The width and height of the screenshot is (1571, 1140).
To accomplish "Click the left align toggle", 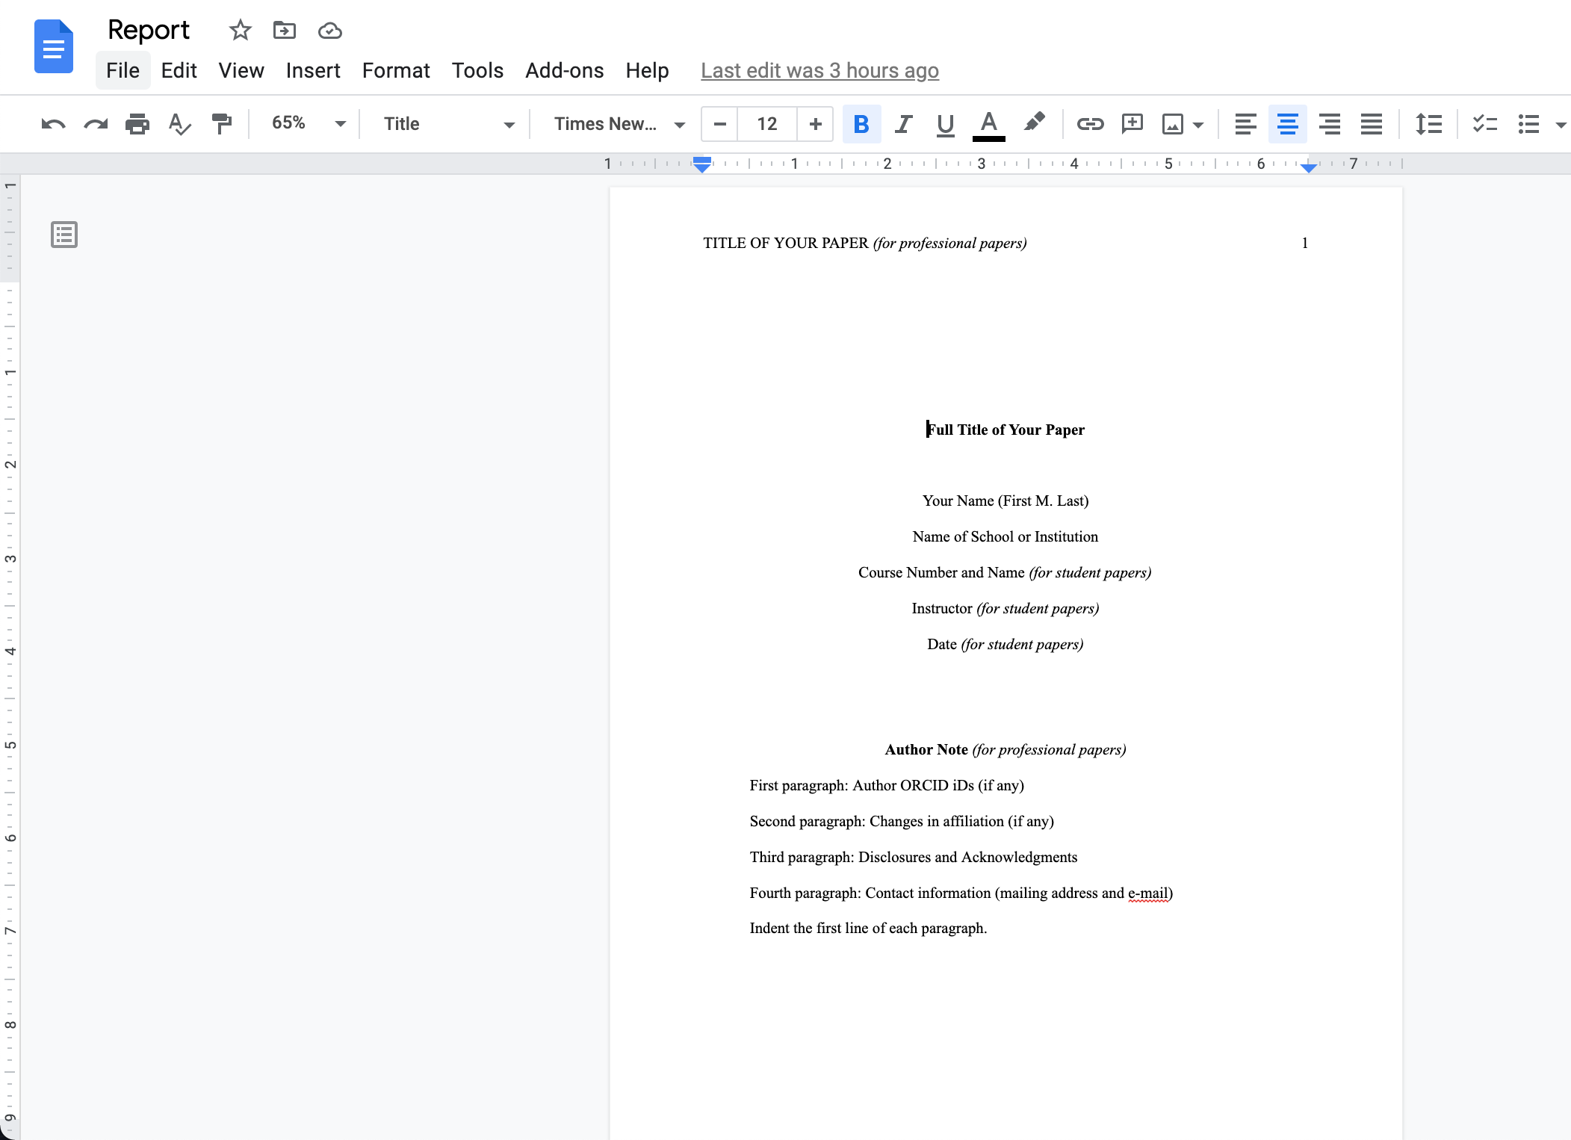I will click(x=1244, y=123).
